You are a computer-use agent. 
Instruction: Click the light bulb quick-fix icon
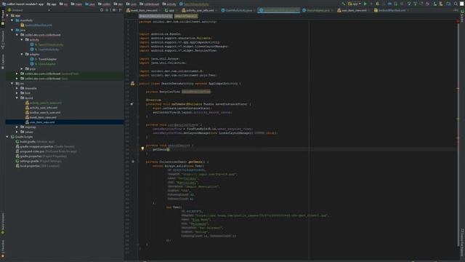point(142,148)
